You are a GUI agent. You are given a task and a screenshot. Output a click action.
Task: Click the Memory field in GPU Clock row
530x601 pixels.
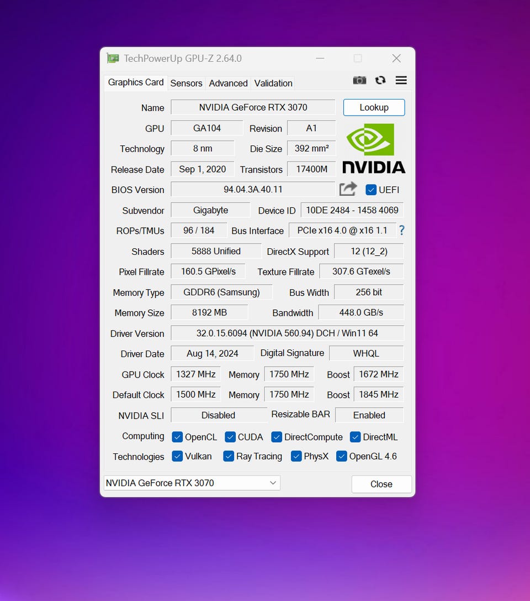289,374
